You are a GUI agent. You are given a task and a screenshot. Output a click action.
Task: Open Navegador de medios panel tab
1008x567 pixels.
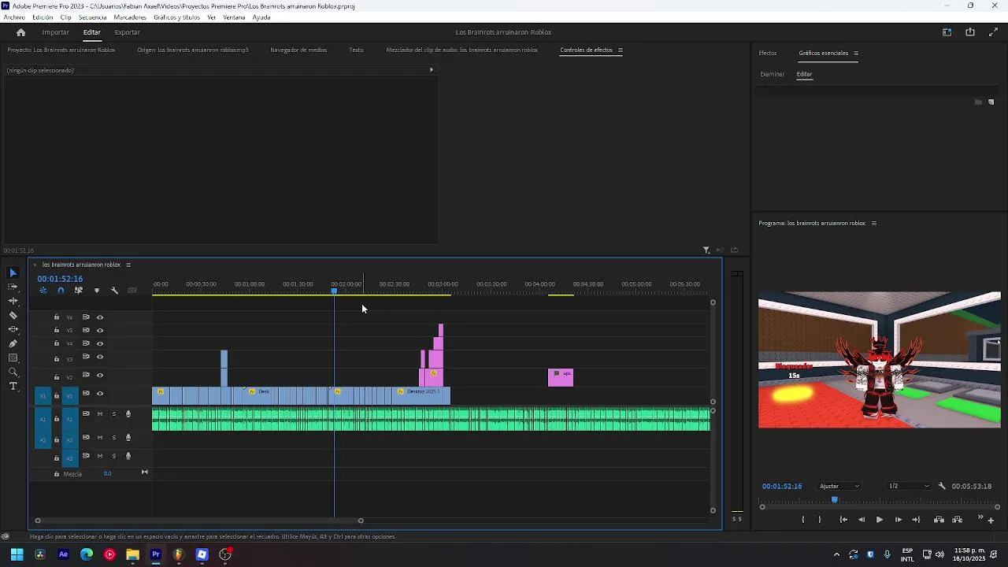tap(298, 50)
